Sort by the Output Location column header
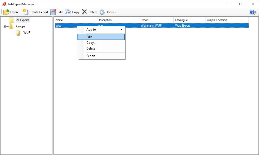Image resolution: width=259 pixels, height=155 pixels. click(227, 20)
